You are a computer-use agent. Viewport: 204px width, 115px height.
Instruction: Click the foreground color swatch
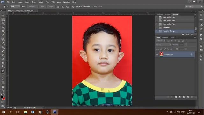coord(2,97)
